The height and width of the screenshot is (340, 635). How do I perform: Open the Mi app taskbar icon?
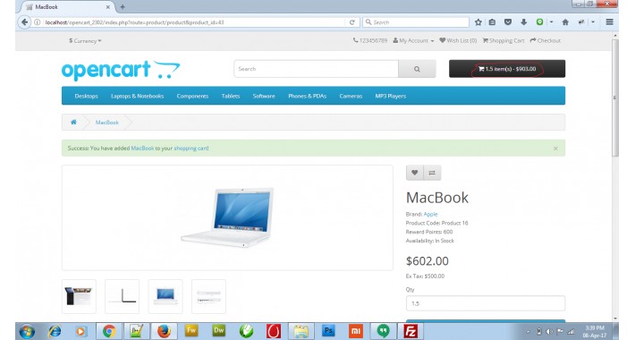click(356, 331)
